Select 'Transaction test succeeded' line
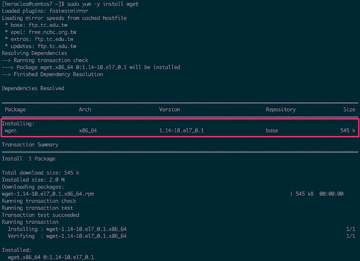 40,215
